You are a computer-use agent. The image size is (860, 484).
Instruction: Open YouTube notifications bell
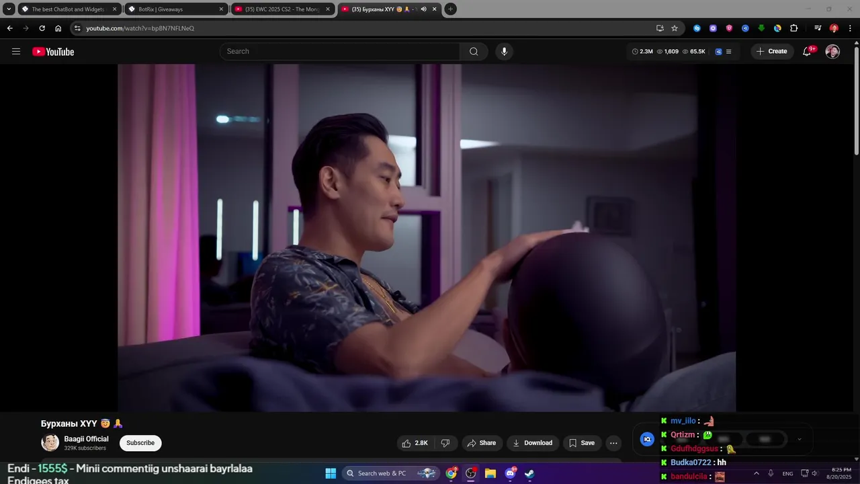click(x=808, y=52)
